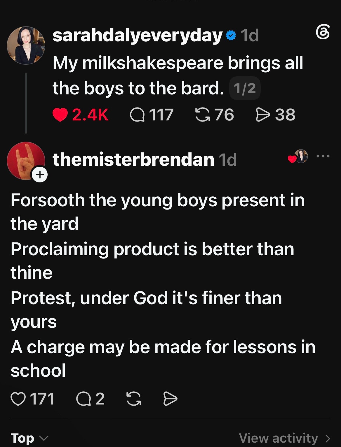Follow themisterbrendan via plus badge

click(40, 175)
